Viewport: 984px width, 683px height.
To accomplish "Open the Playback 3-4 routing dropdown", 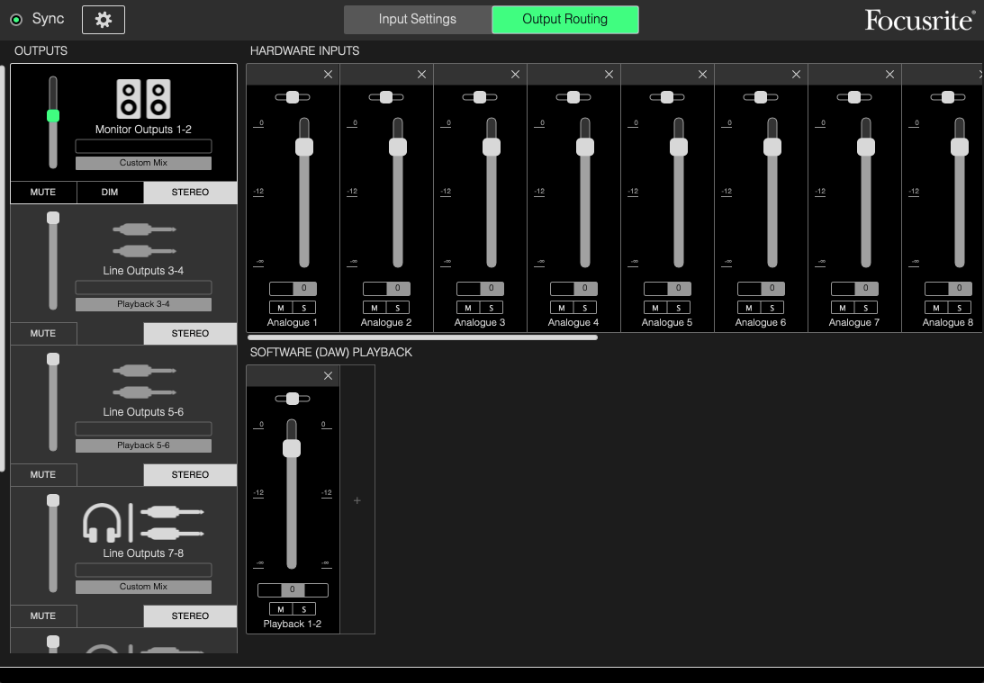I will point(143,303).
